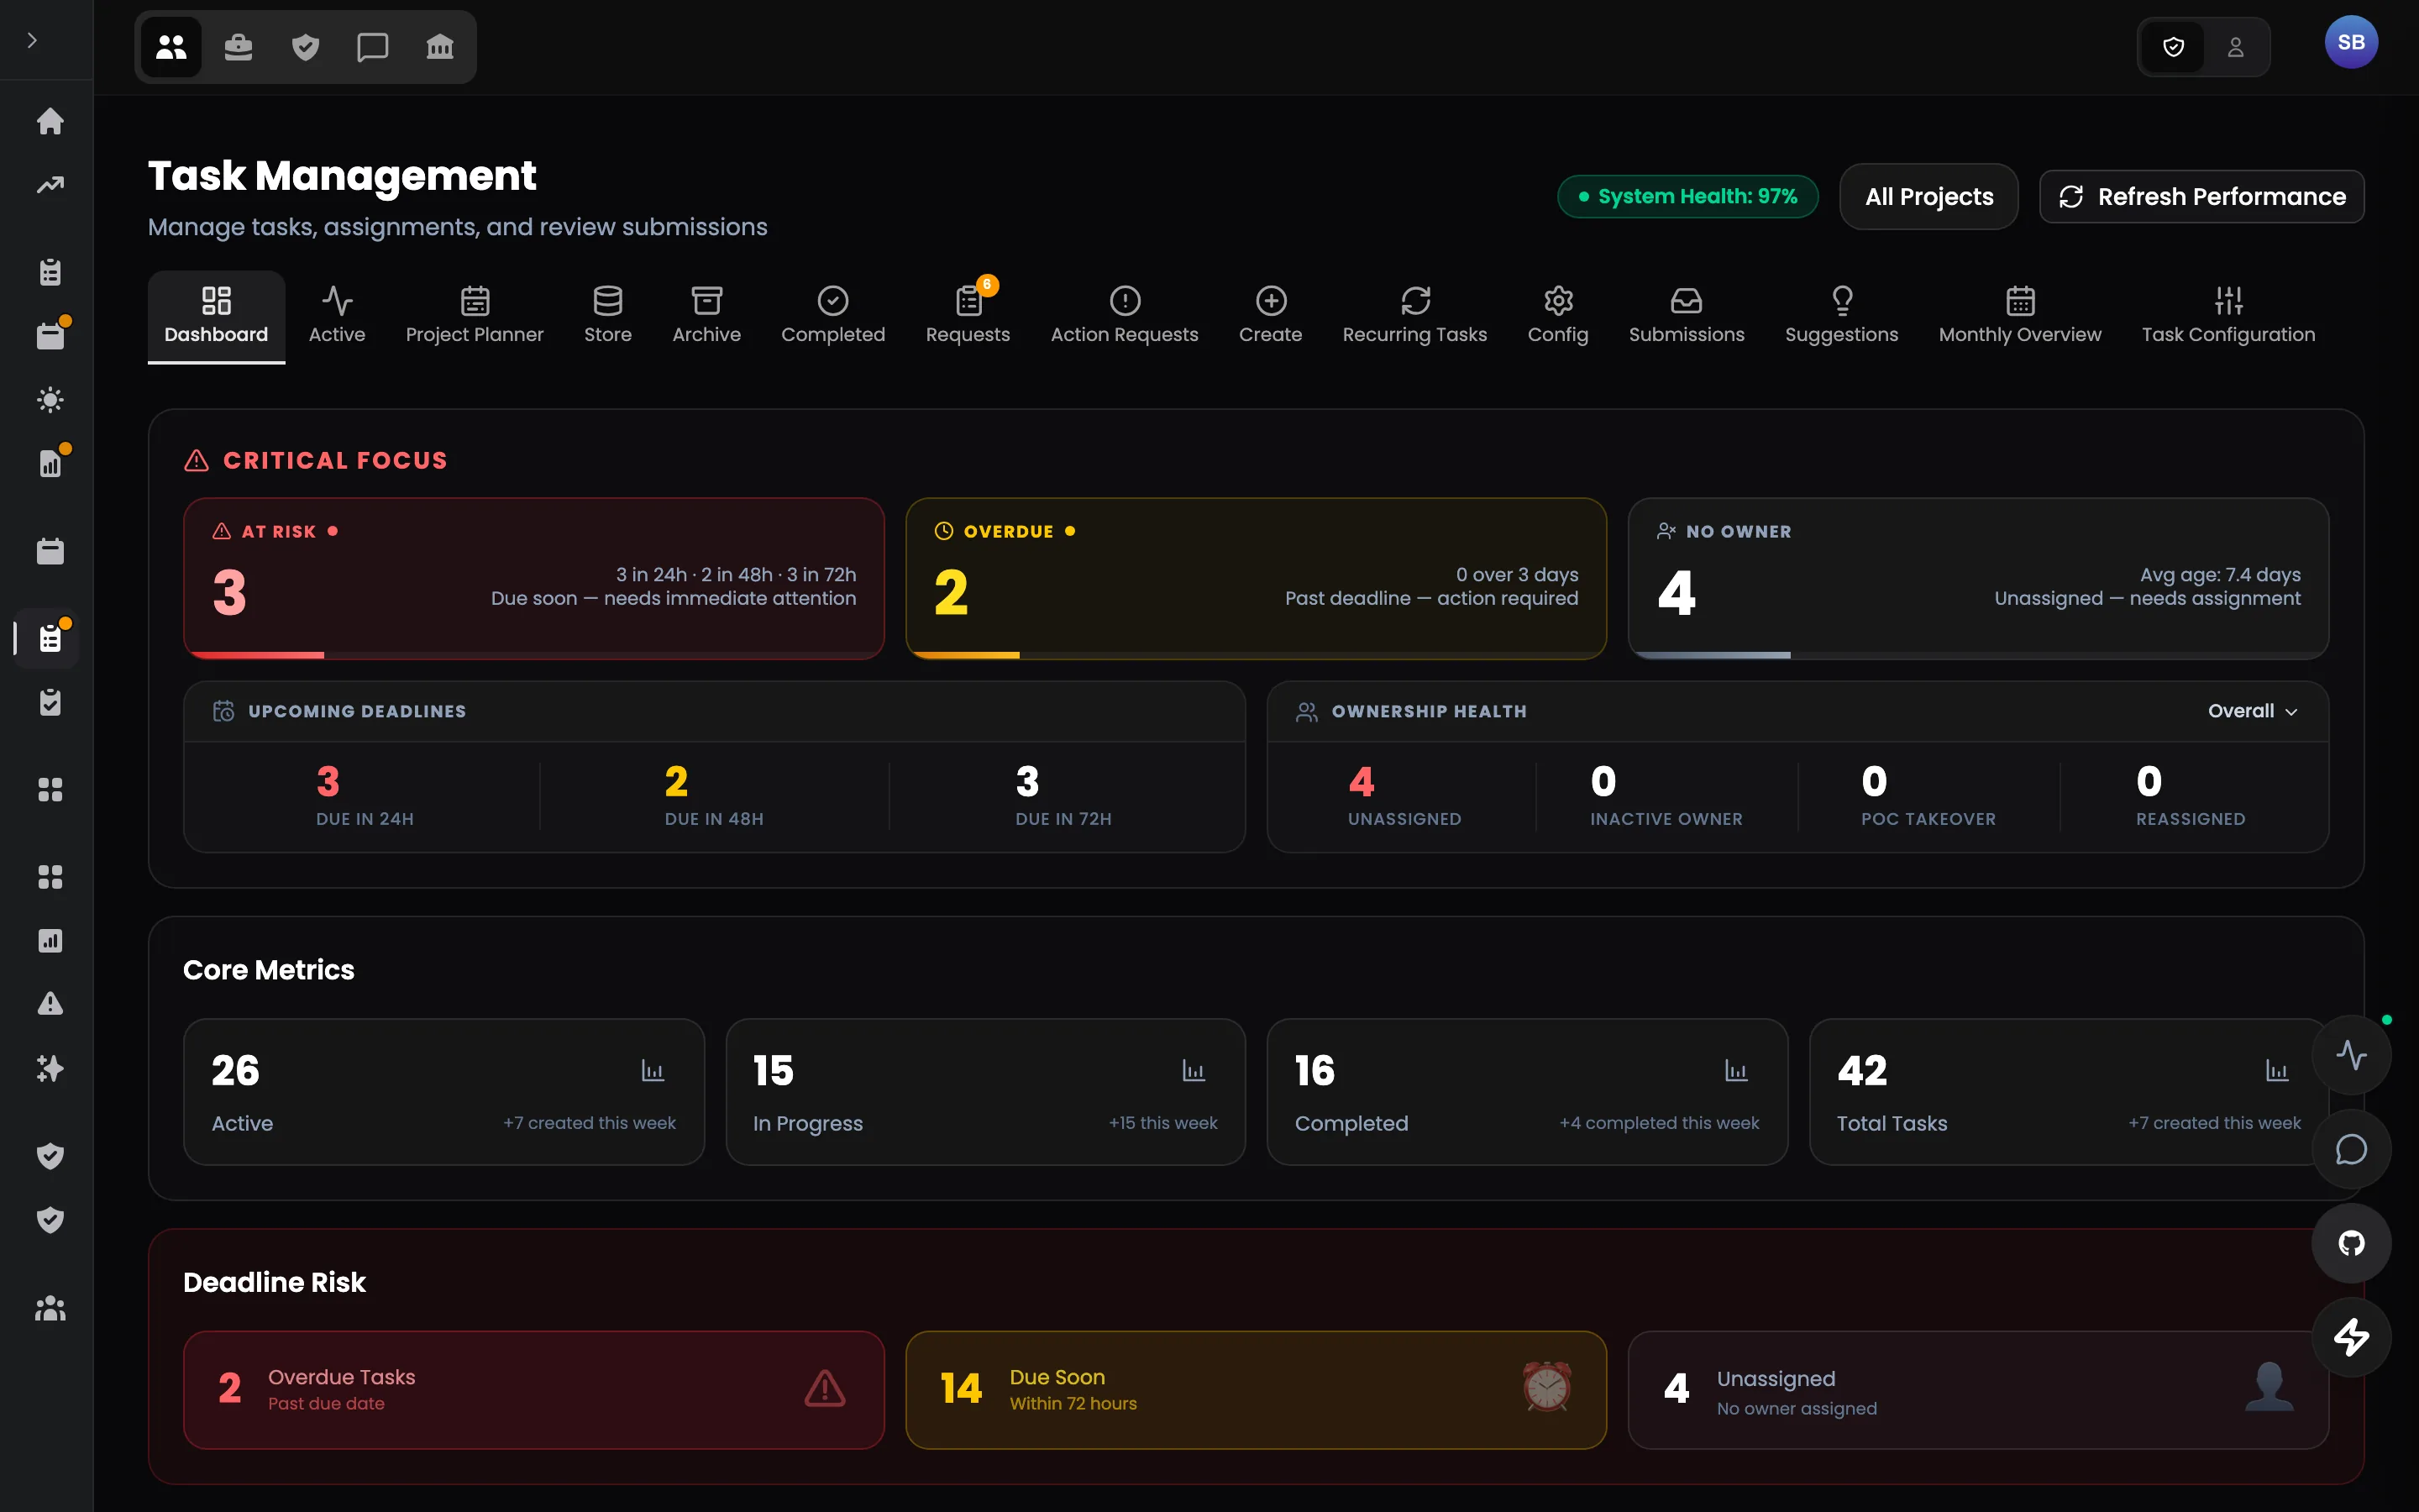This screenshot has height=1512, width=2419.
Task: Expand the sidebar with the chevron arrow
Action: point(32,40)
